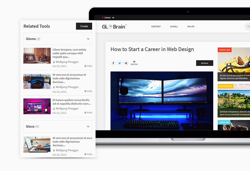Click the GLBrain logo
Viewport: 250px width, 171px height.
114,27
